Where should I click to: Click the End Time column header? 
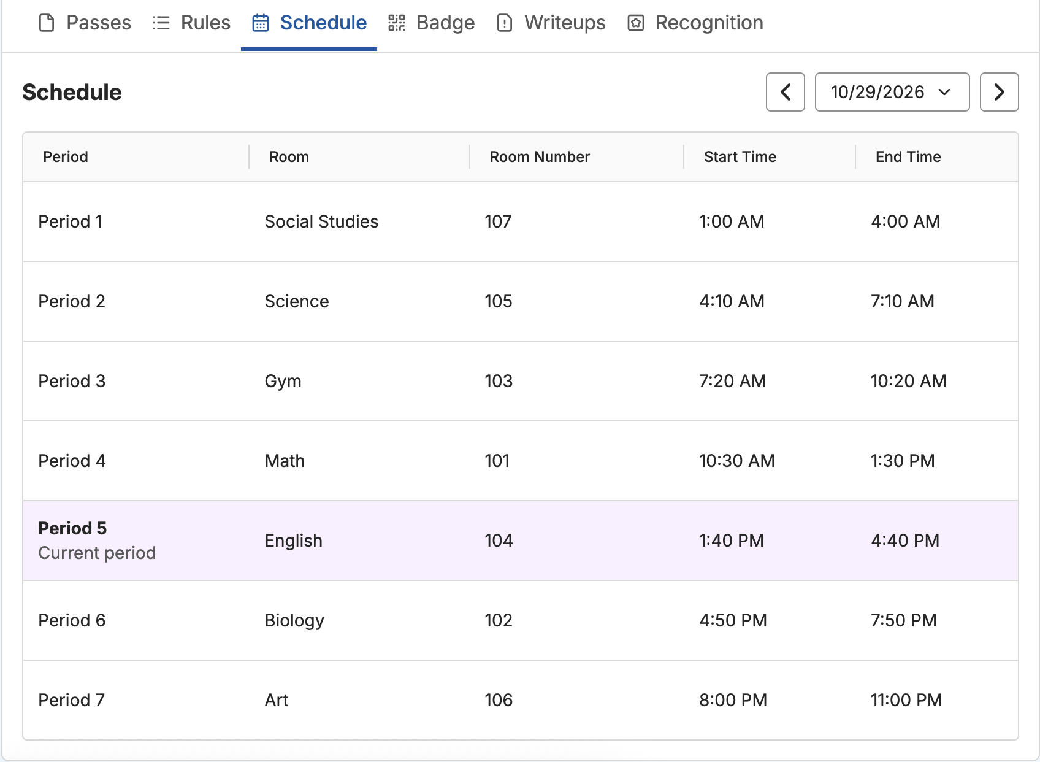(908, 157)
